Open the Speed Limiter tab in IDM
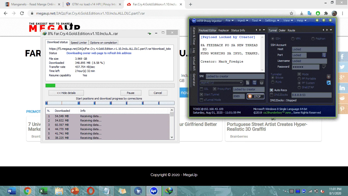Image resolution: width=348 pixels, height=196 pixels. [79, 43]
